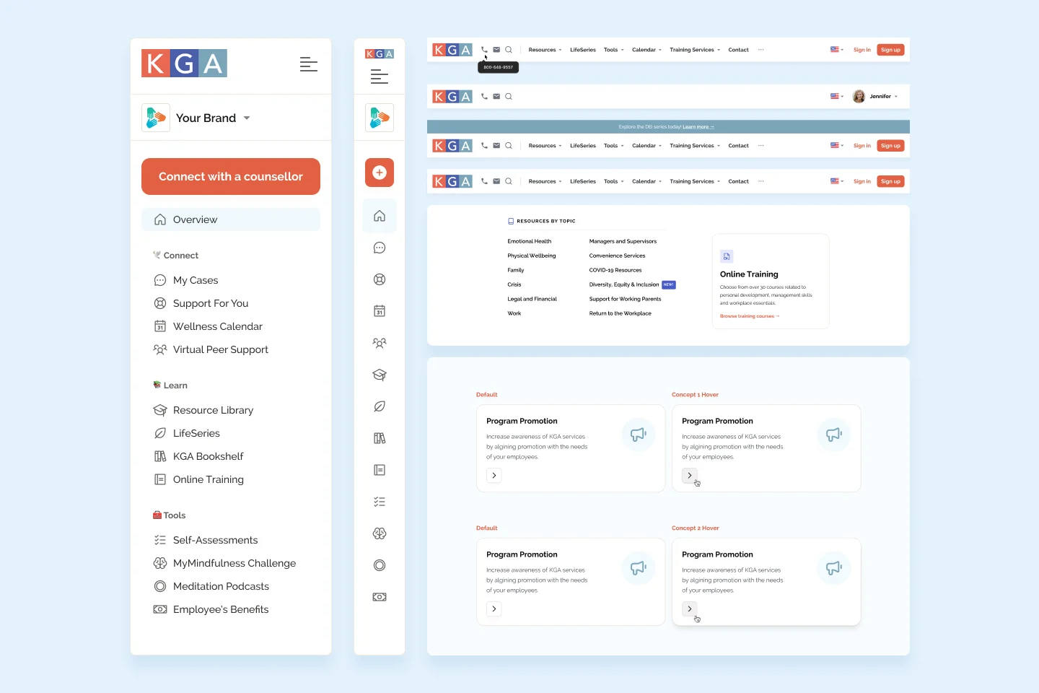1039x693 pixels.
Task: Open Meditation Podcasts
Action: (211, 586)
